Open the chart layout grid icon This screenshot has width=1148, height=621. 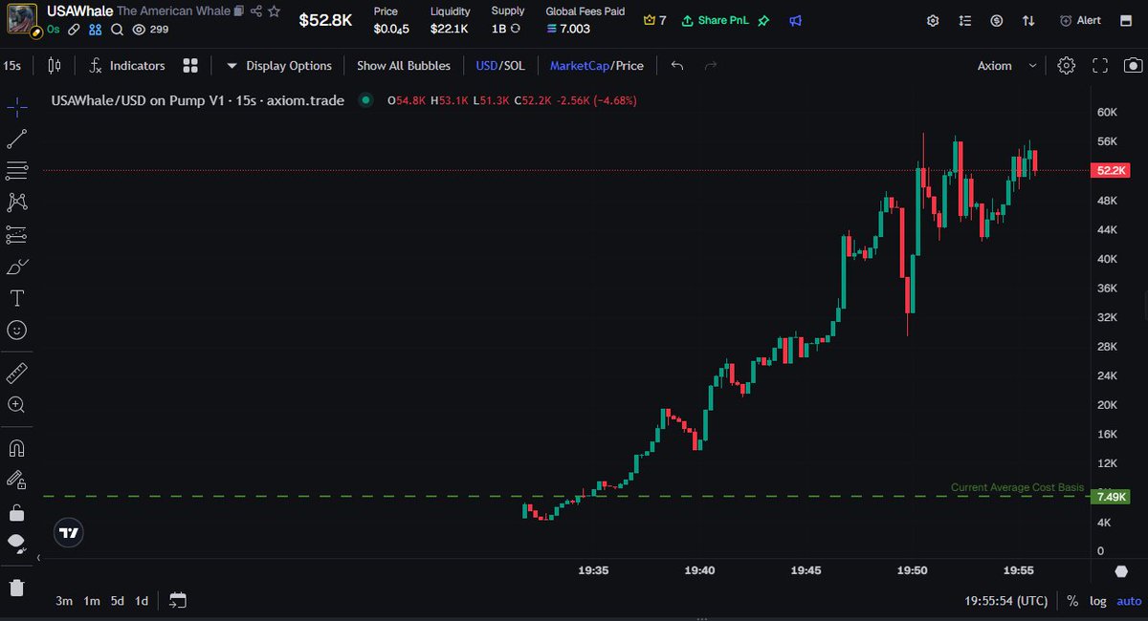190,65
